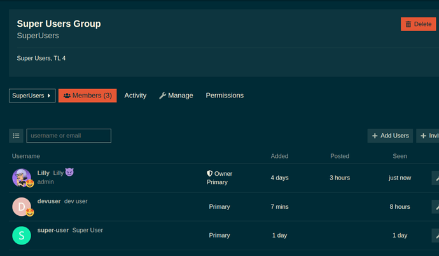
Task: Click the Add Users button
Action: pyautogui.click(x=390, y=136)
